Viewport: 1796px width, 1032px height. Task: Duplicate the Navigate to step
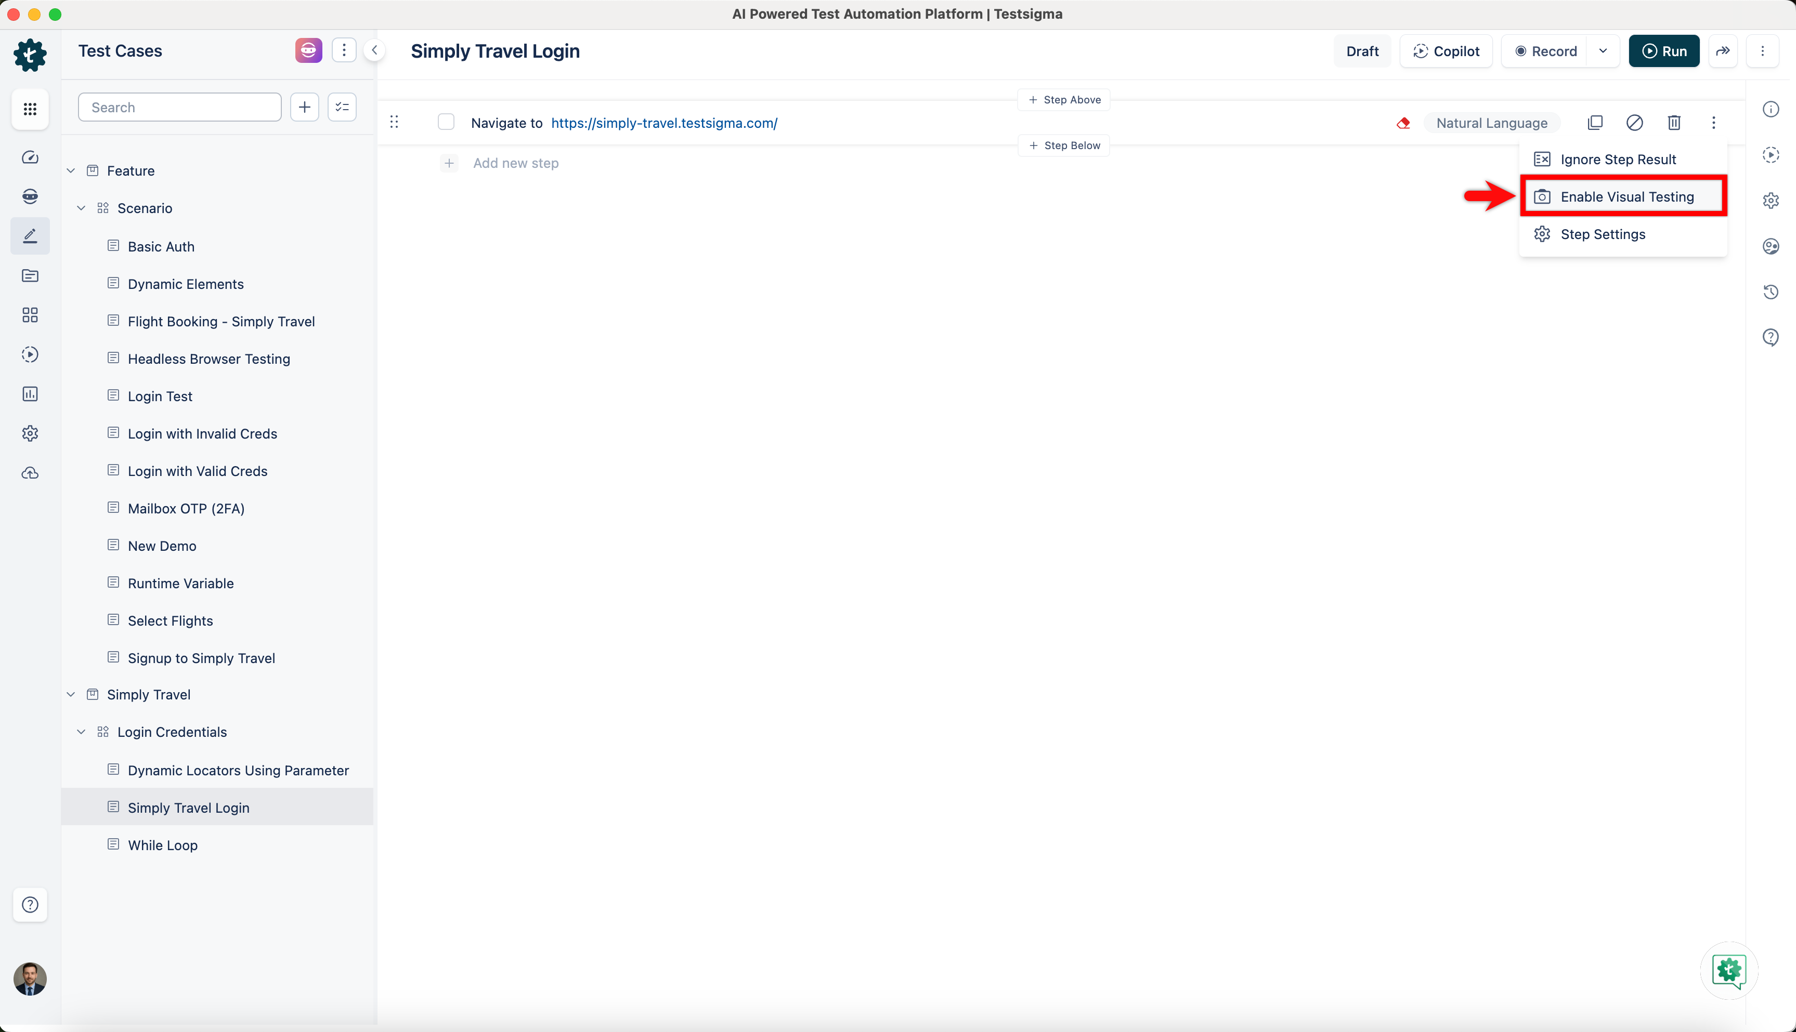1595,123
